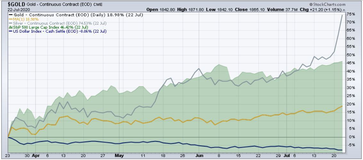Click the 26 date label on the x-axis
363x160 pixels.
point(182,156)
